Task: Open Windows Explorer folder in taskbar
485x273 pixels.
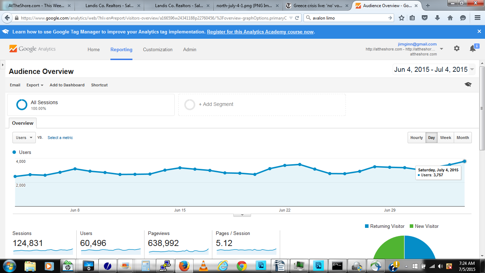Action: (x=30, y=266)
